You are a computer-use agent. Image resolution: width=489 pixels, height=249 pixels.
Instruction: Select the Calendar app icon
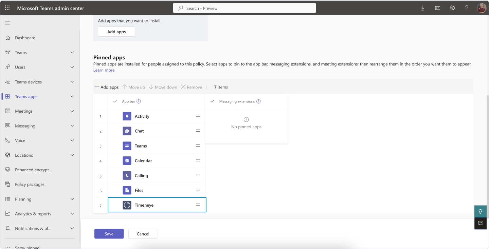(127, 160)
